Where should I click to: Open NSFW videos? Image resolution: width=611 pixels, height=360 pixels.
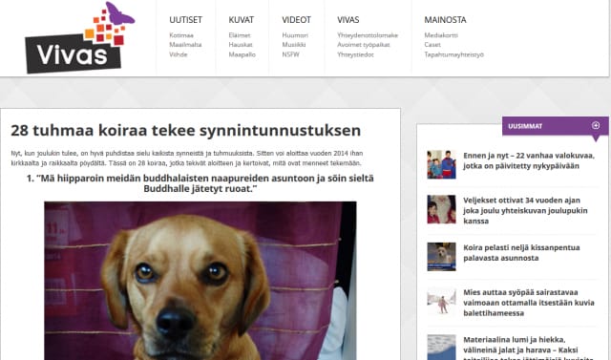click(x=290, y=54)
